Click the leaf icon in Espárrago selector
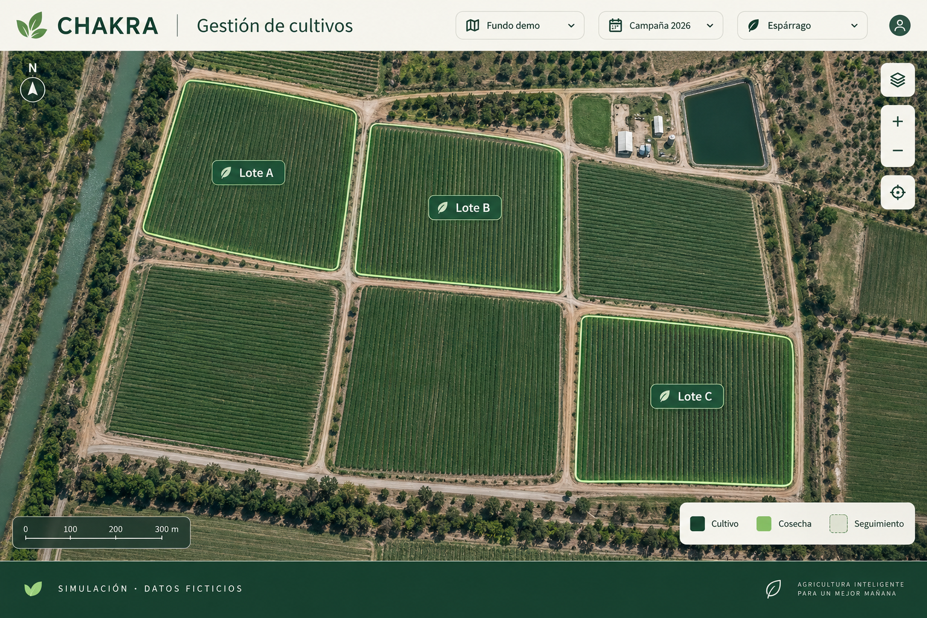Screen dimensions: 927x618 click(753, 25)
